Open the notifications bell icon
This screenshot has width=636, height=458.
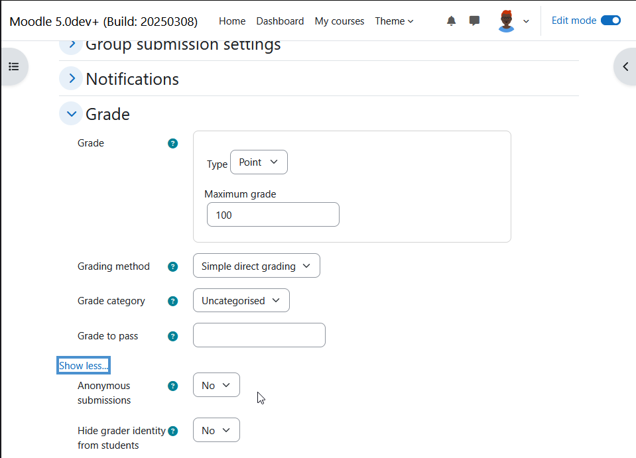(x=451, y=21)
